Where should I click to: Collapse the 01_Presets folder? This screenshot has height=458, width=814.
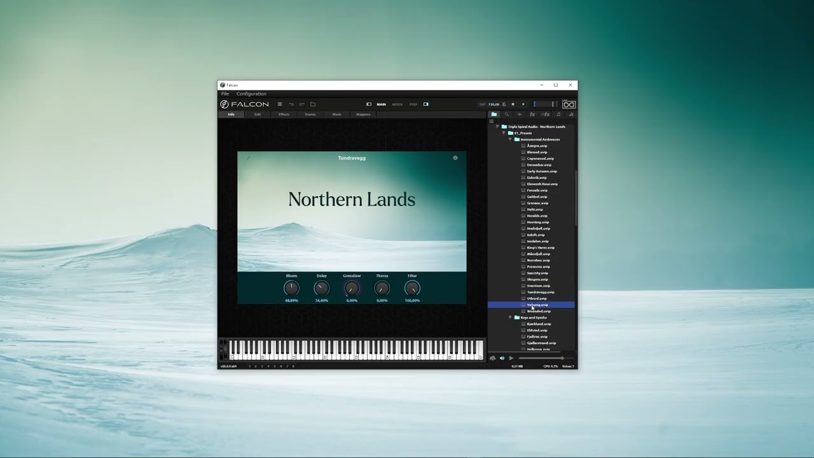[504, 133]
